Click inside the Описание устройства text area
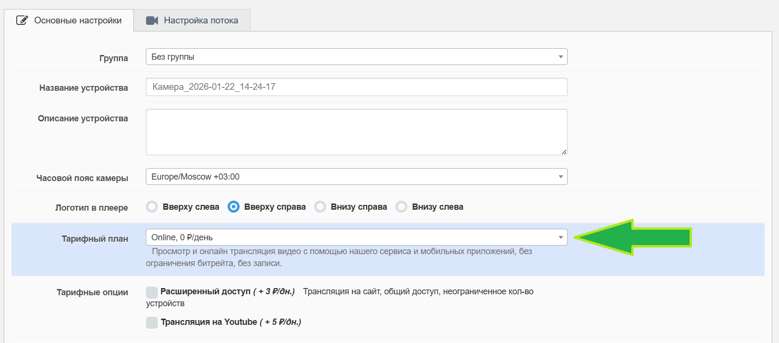779x343 pixels. [356, 132]
